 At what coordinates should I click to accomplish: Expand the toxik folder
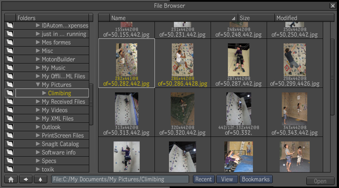[x=38, y=169]
